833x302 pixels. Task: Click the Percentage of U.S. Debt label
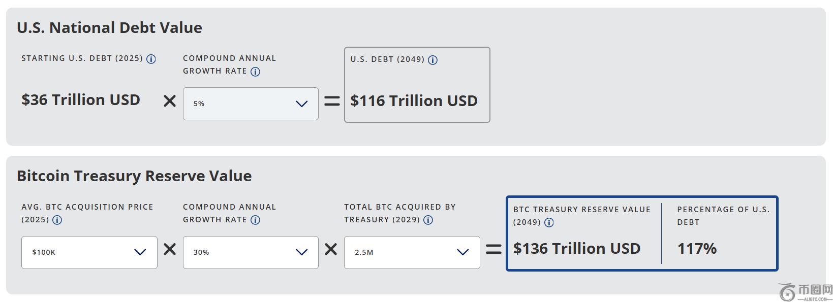pos(723,216)
